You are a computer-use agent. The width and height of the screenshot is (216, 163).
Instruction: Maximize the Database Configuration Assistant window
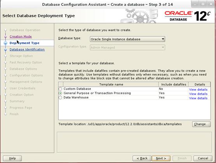203,4
